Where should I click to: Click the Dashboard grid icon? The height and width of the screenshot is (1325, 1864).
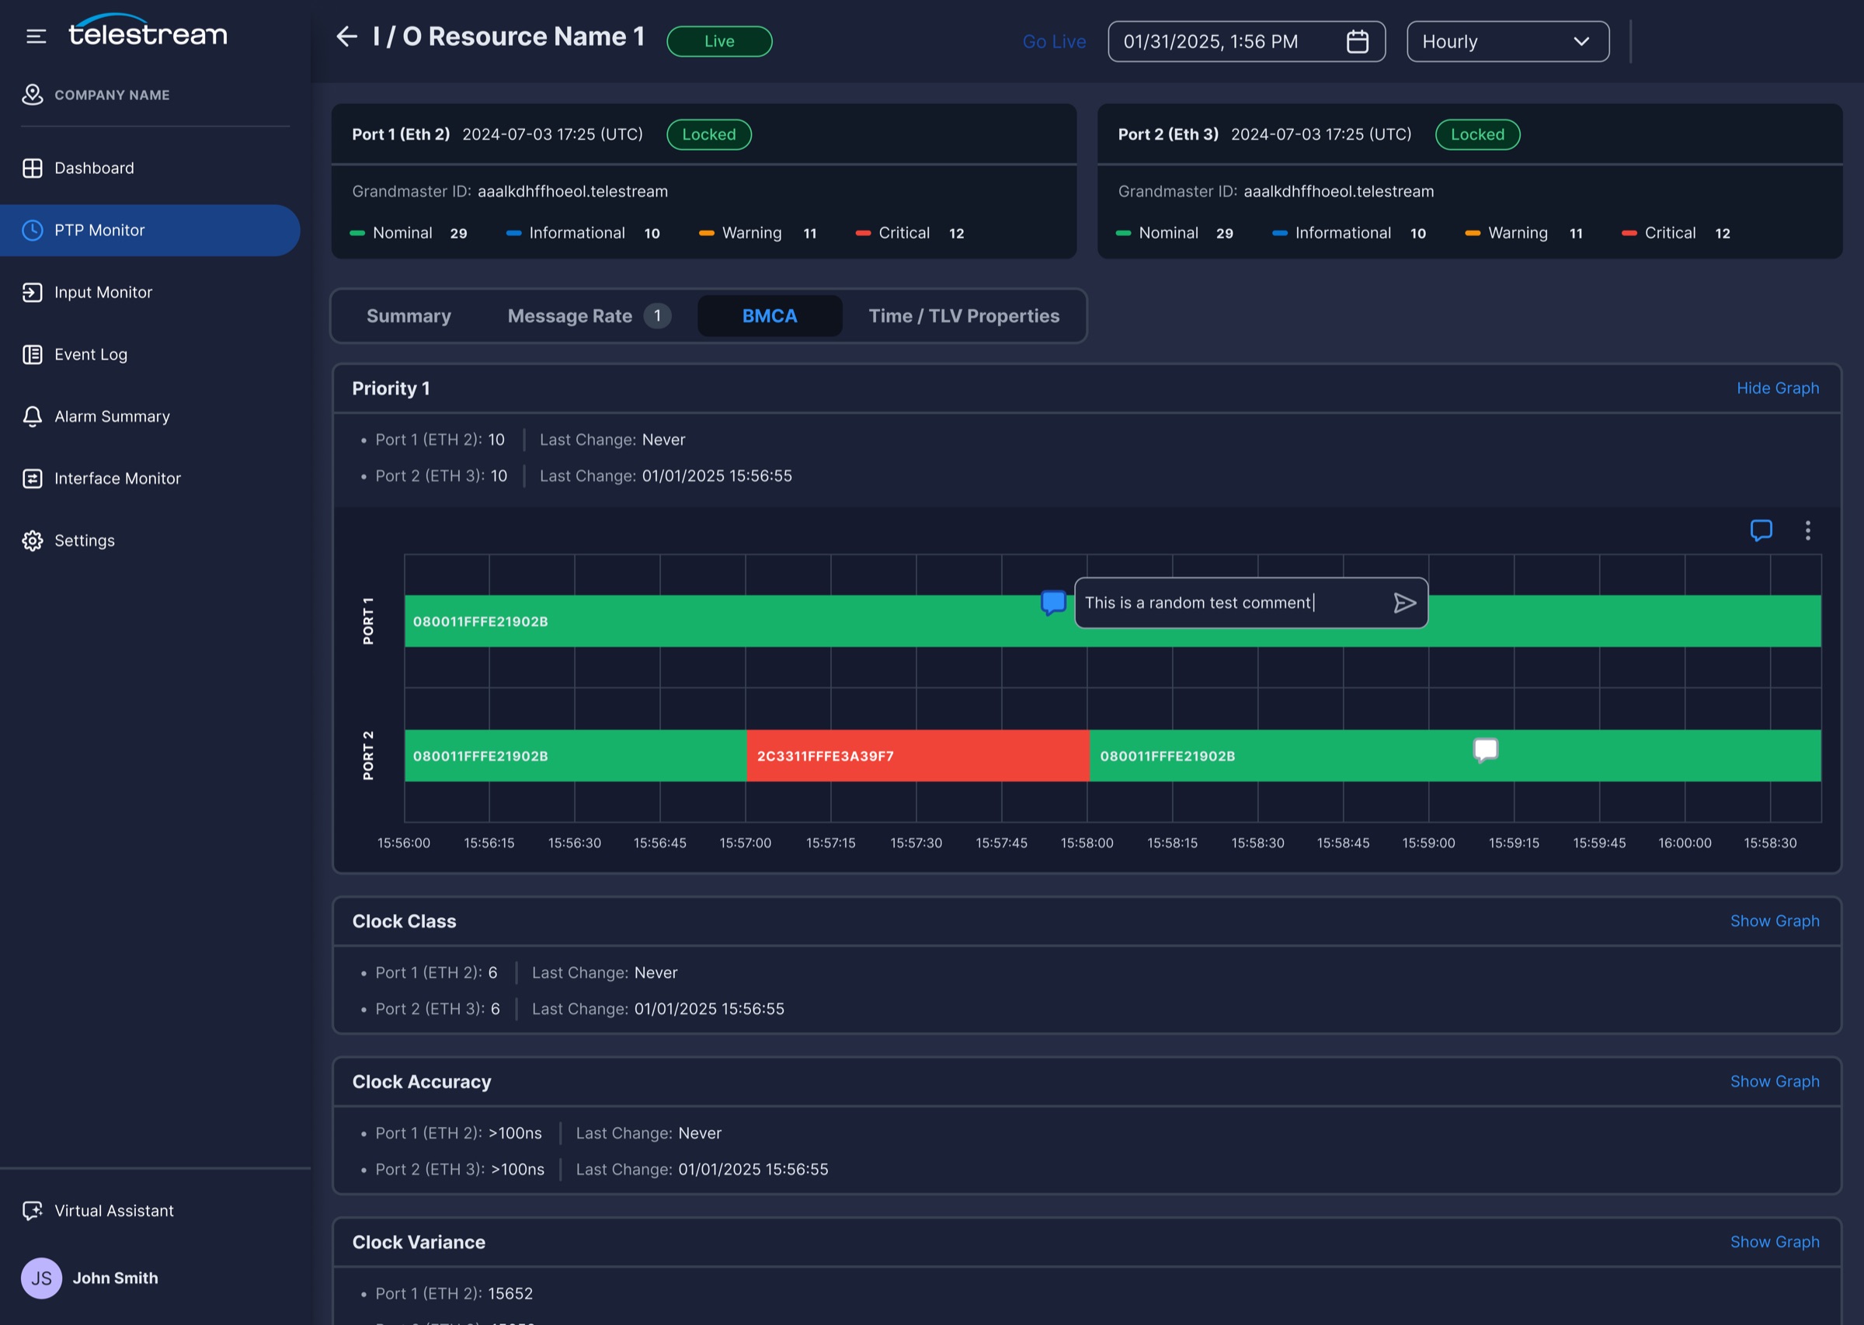pos(33,168)
